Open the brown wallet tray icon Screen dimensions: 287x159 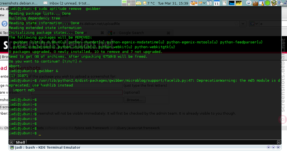(255, 3)
